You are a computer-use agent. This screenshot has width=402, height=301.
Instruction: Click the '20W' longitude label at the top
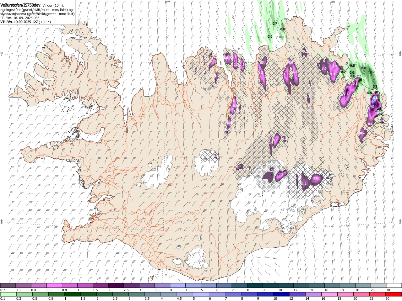167,2
